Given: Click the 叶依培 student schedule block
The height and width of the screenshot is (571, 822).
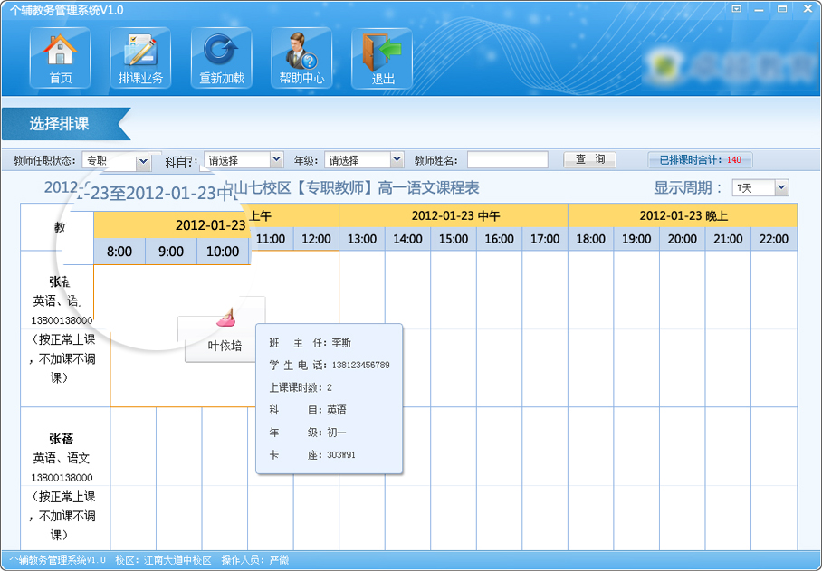Looking at the screenshot, I should coord(225,346).
